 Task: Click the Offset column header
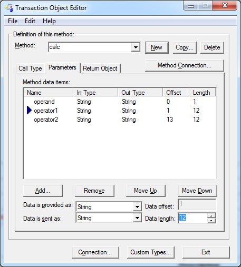pos(176,92)
